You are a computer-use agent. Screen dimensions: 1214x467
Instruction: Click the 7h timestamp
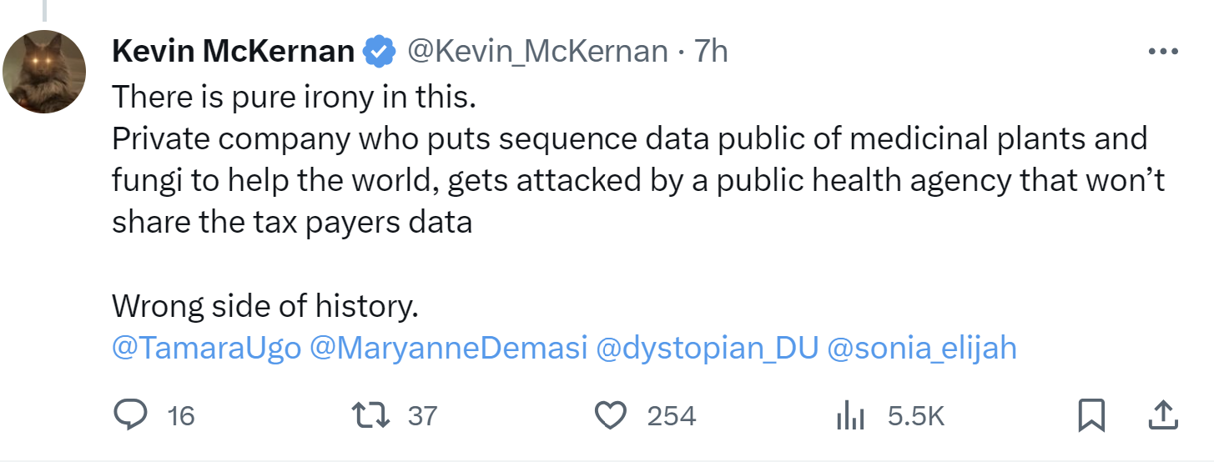[x=711, y=52]
